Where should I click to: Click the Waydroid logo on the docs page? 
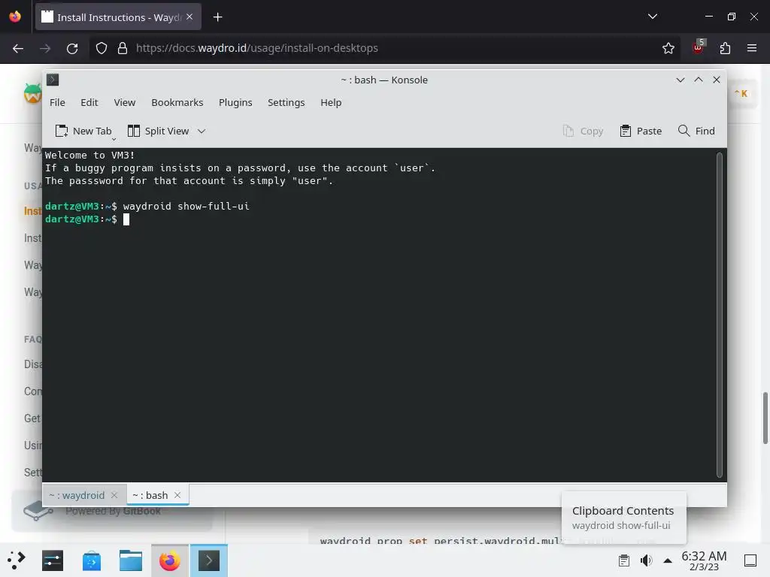coord(33,93)
